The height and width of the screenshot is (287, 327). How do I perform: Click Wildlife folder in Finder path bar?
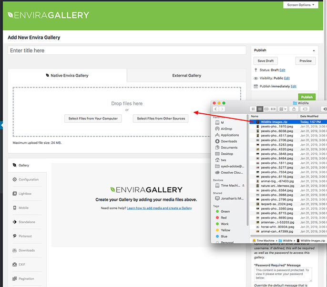285,240
